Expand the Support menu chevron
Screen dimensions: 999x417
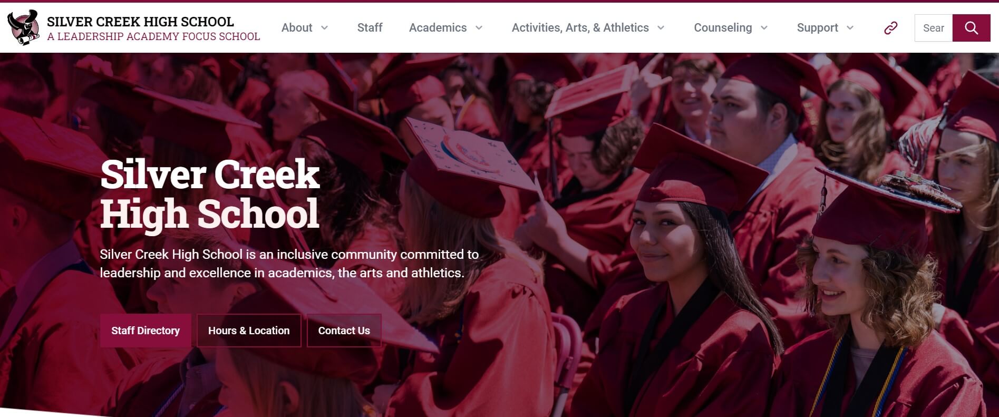[x=850, y=28]
